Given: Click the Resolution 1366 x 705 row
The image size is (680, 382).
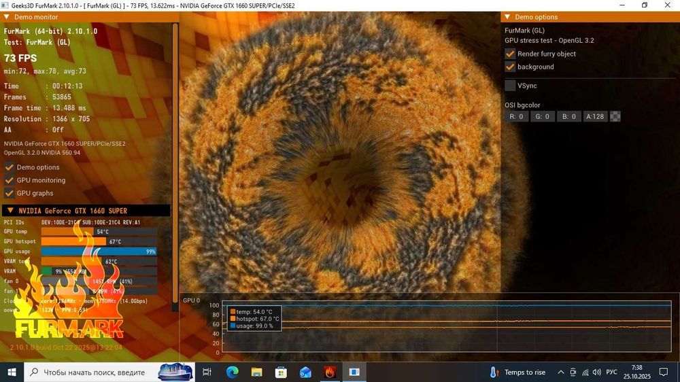Looking at the screenshot, I should (47, 118).
